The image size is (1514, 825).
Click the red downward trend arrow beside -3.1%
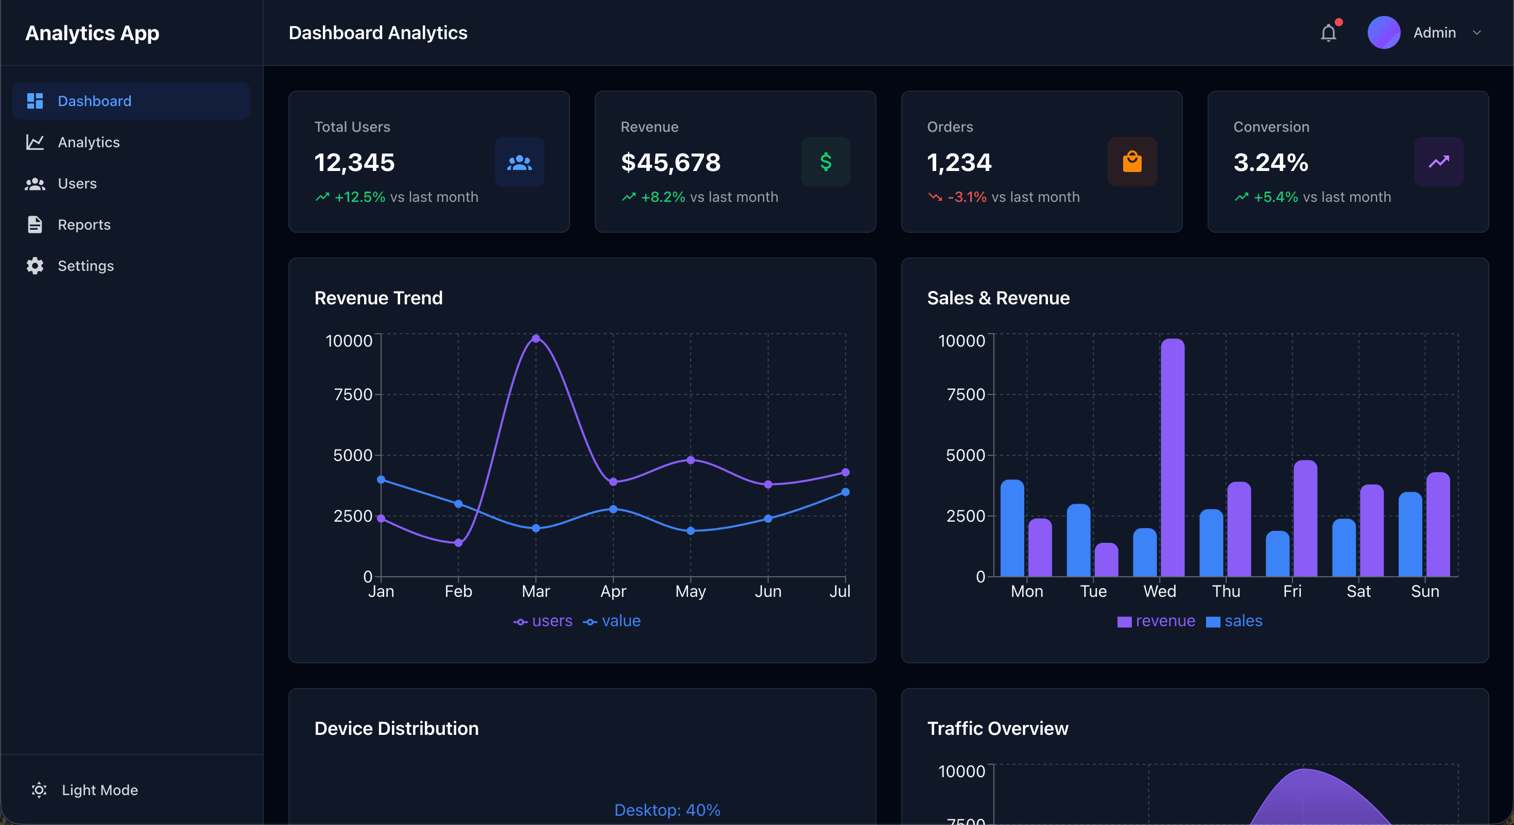(935, 197)
